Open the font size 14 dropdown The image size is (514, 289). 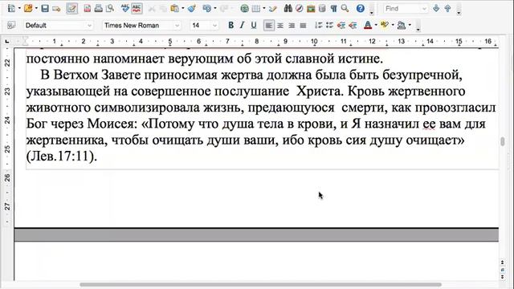(214, 25)
